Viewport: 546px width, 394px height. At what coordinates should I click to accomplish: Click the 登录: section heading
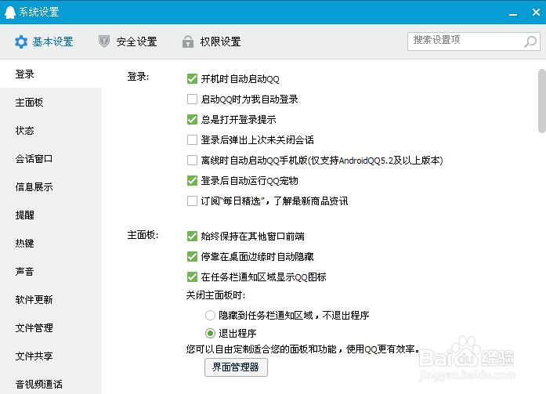point(138,77)
